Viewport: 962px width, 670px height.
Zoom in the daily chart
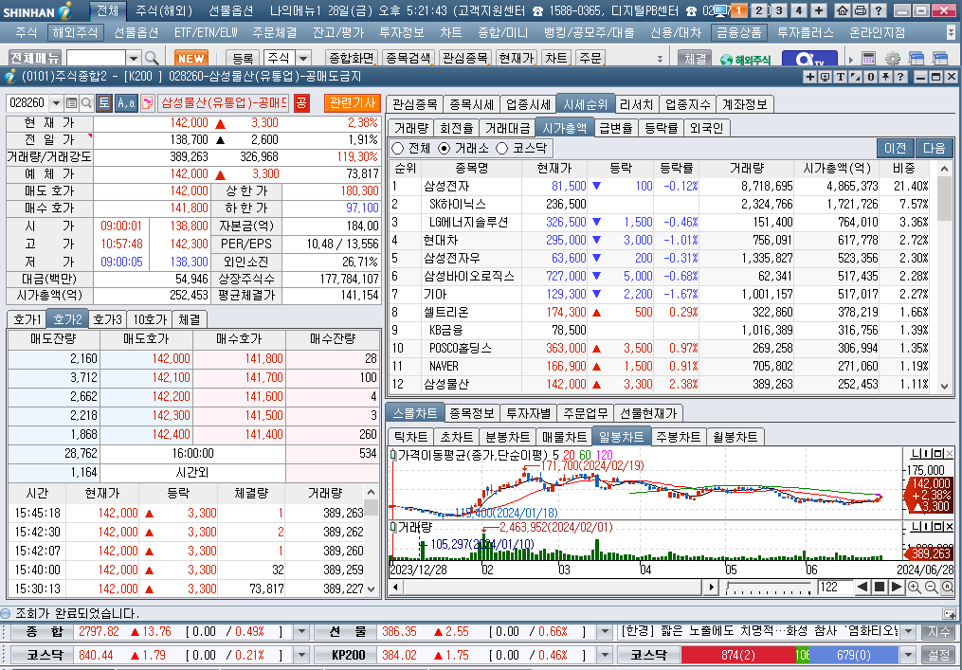click(x=915, y=588)
